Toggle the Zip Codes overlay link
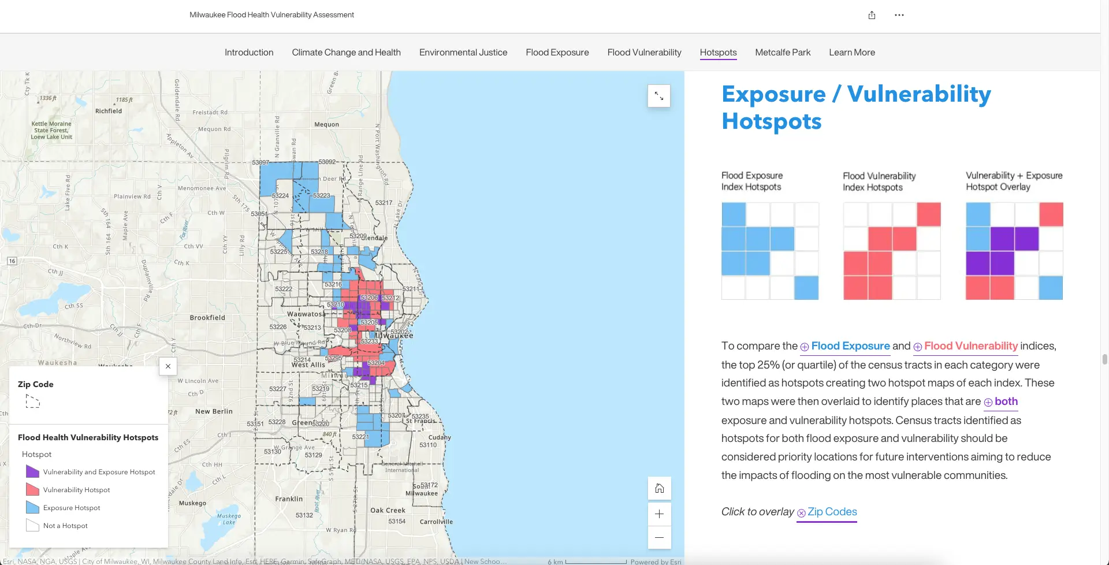The width and height of the screenshot is (1109, 565). click(827, 512)
